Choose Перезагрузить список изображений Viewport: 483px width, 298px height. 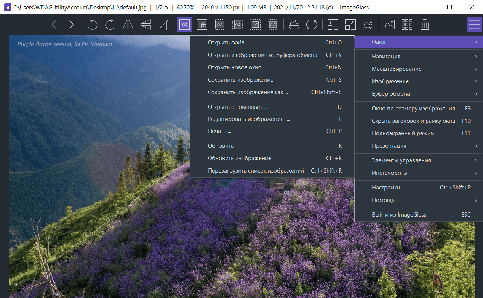click(273, 171)
